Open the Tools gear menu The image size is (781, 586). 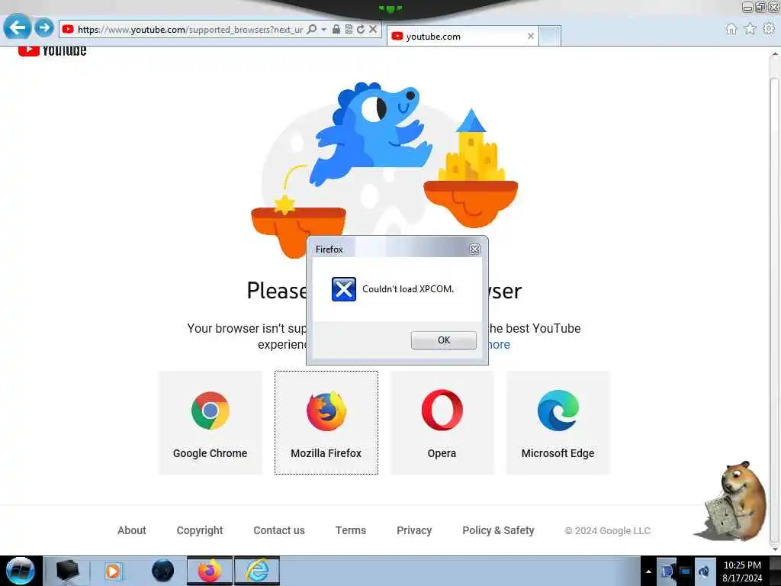(769, 29)
